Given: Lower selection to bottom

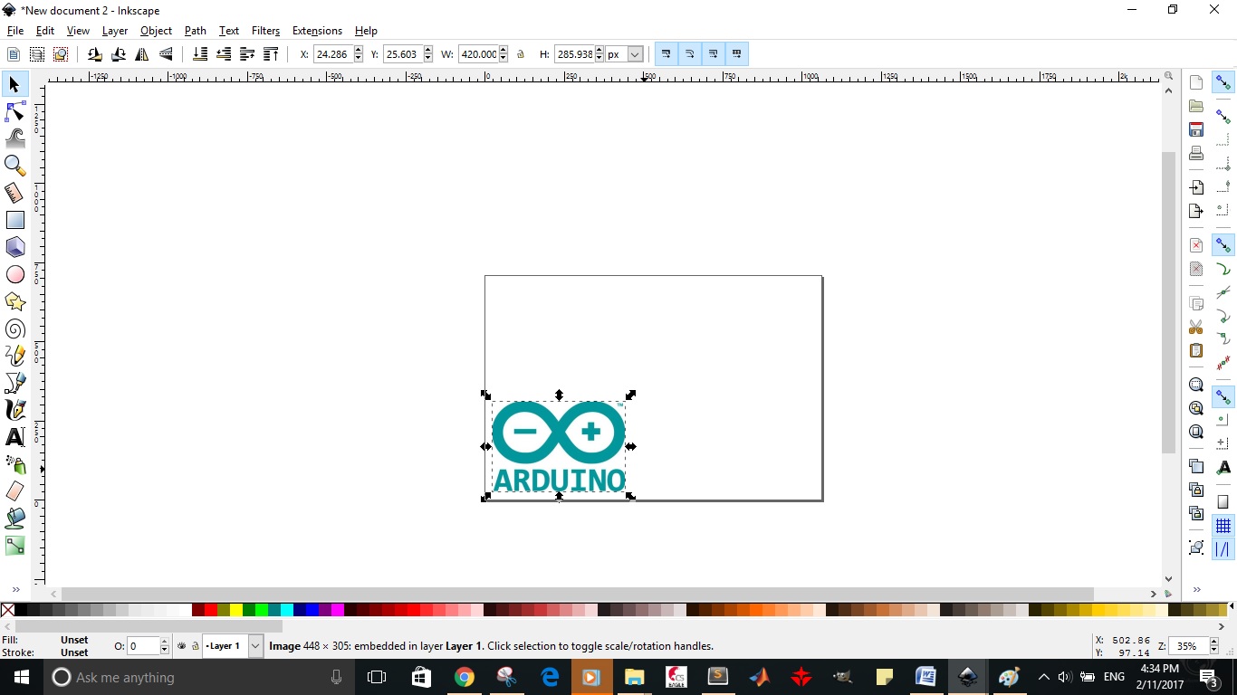Looking at the screenshot, I should pyautogui.click(x=200, y=54).
